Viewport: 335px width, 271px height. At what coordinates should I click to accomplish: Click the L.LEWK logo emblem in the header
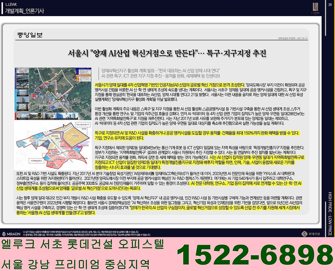click(315, 8)
